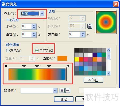Click the 水平 offset input field
This screenshot has width=120, height=106.
point(27,26)
